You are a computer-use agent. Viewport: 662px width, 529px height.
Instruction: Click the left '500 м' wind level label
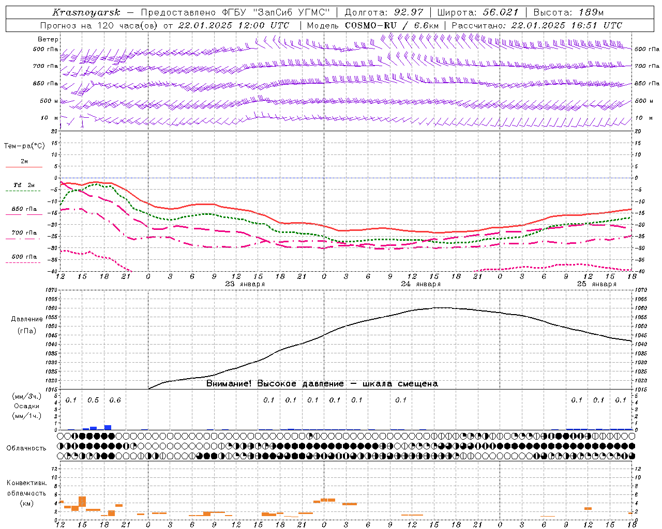tap(49, 101)
